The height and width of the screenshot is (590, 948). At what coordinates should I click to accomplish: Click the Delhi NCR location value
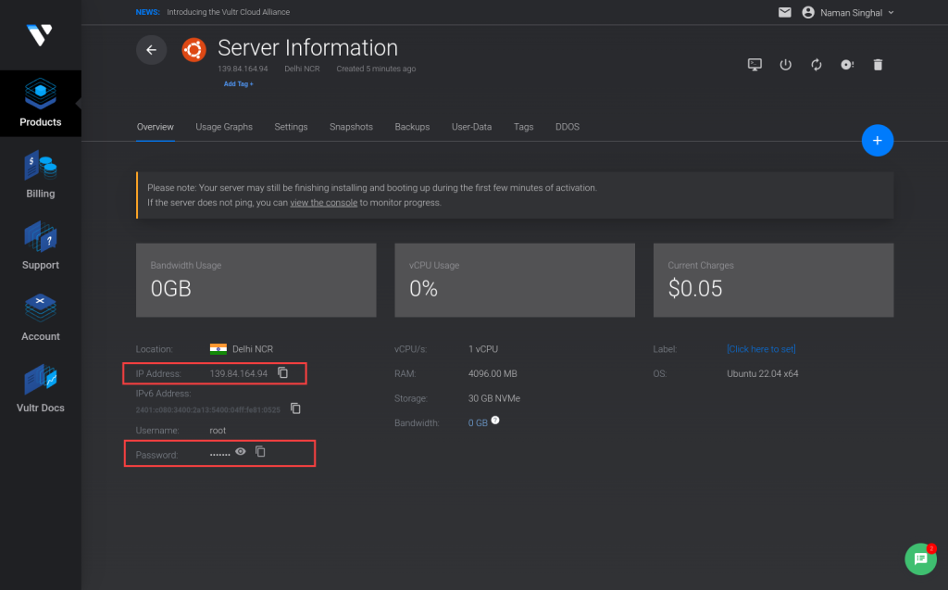253,349
